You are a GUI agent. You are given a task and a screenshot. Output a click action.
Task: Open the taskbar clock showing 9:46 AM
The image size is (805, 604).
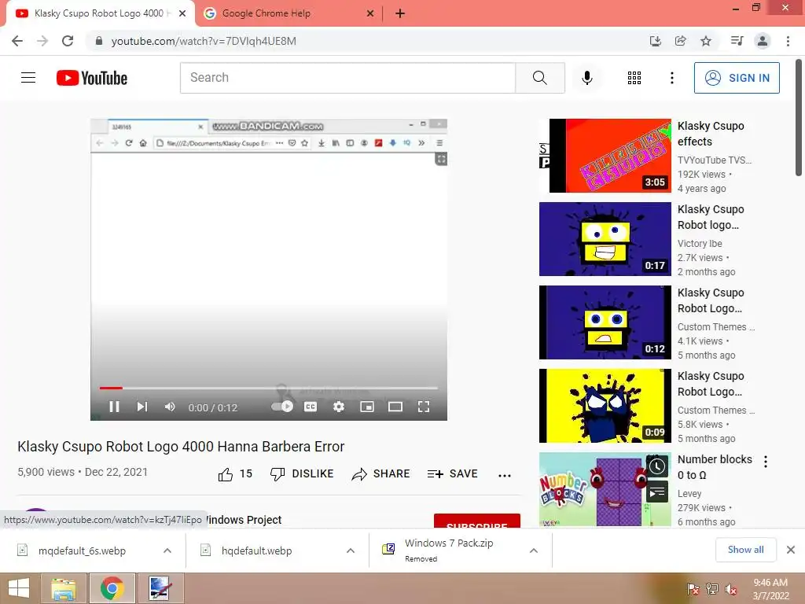(770, 589)
